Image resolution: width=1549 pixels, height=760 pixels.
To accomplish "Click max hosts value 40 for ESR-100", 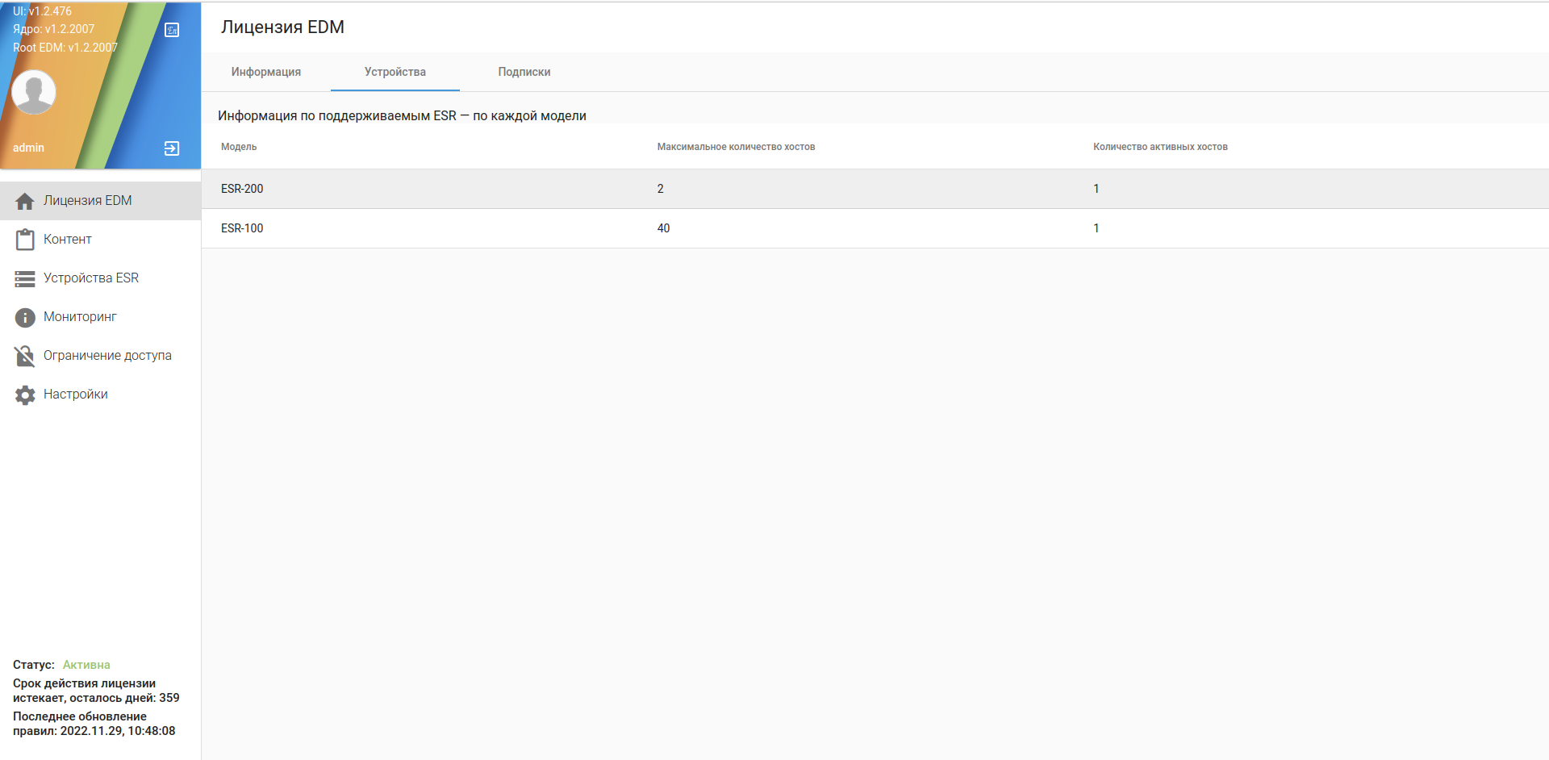I will click(663, 228).
